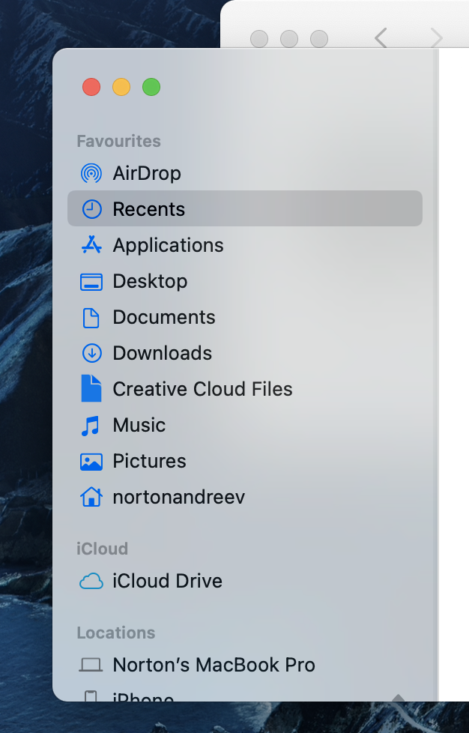Image resolution: width=469 pixels, height=733 pixels.
Task: Click forward arrow in the background window
Action: point(436,38)
